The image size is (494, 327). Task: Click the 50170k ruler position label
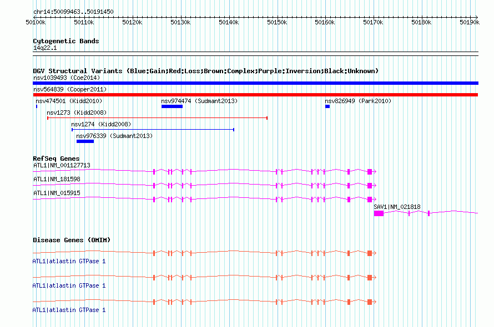pos(373,22)
